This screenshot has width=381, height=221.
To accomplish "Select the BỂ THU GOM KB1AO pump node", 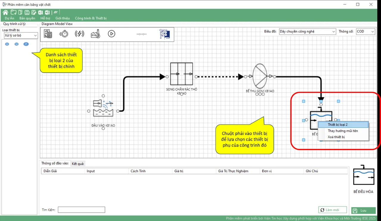I will pos(260,76).
